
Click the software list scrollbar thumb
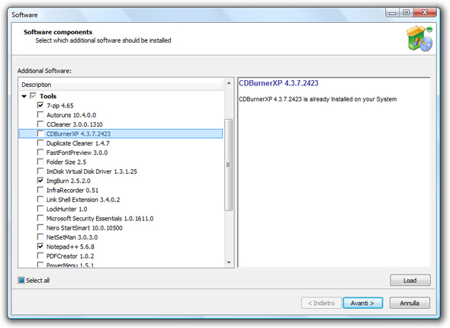click(229, 165)
